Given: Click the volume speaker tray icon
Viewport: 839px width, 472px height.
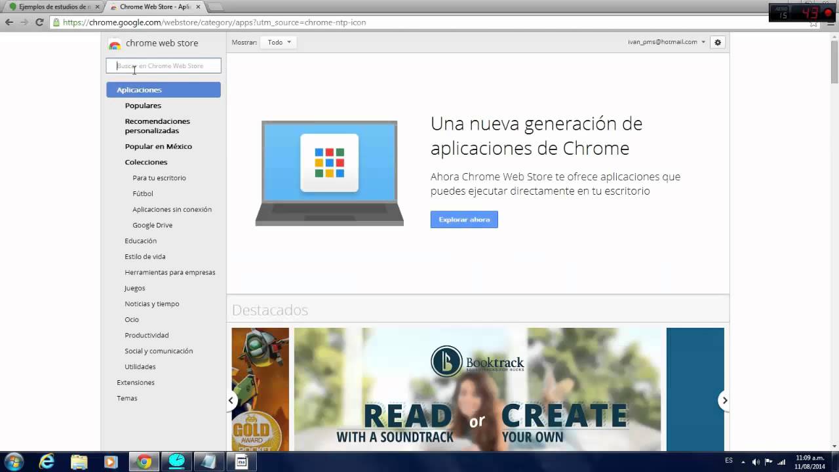Looking at the screenshot, I should click(756, 462).
